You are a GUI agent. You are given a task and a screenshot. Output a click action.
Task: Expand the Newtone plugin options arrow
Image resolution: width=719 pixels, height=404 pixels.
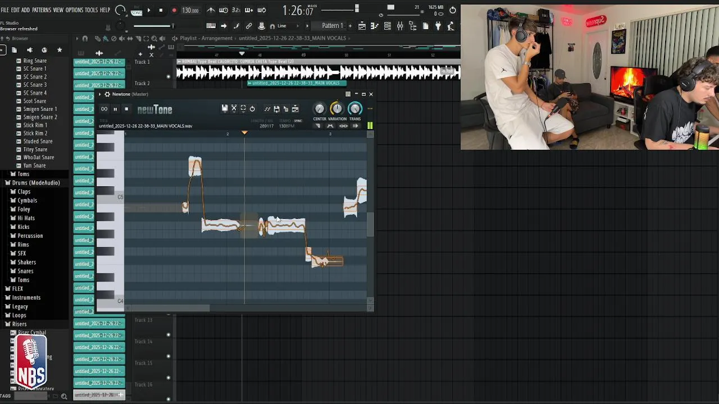[x=100, y=94]
